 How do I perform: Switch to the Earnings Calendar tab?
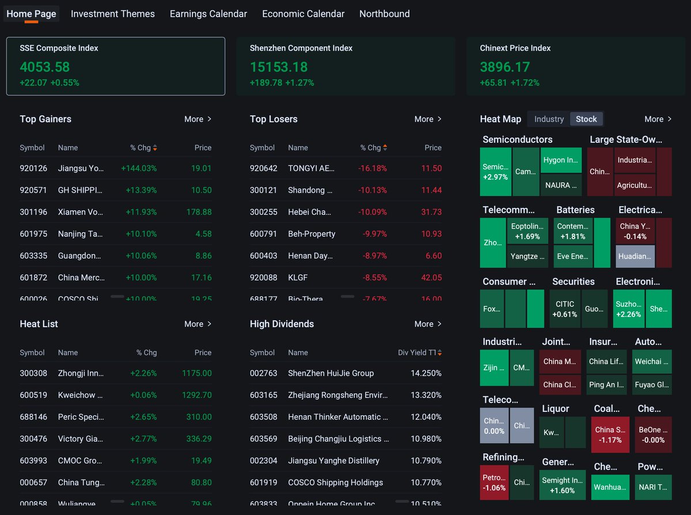(x=208, y=14)
